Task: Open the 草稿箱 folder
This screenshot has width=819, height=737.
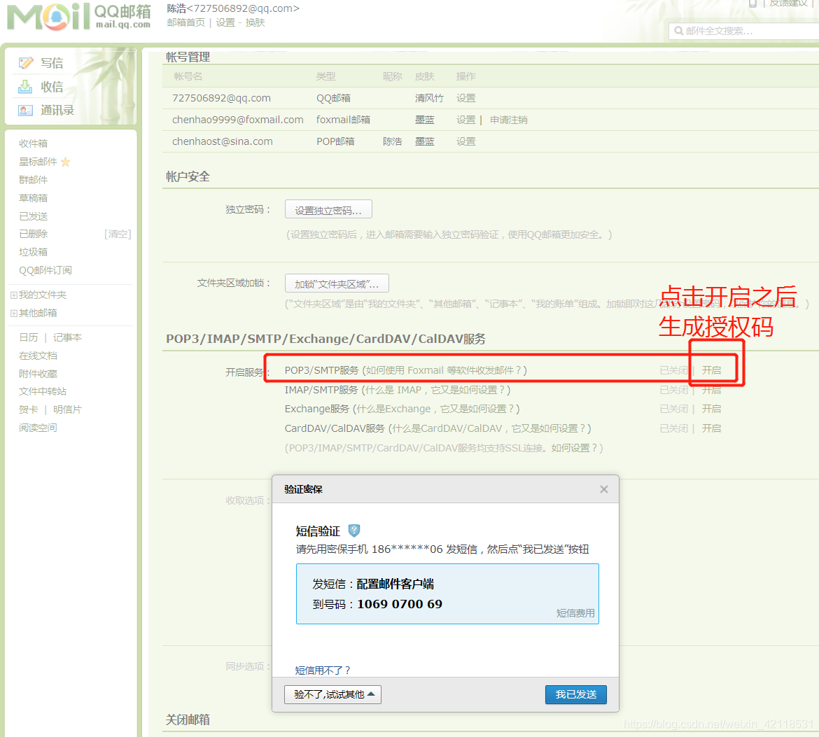Action: click(34, 199)
